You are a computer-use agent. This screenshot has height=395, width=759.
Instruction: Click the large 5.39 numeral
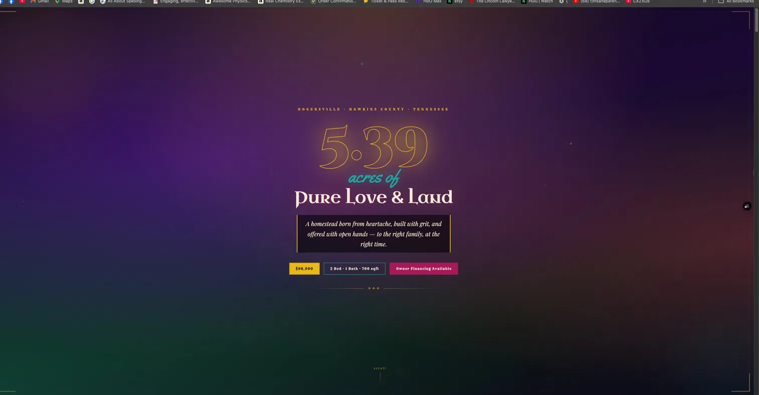click(373, 147)
